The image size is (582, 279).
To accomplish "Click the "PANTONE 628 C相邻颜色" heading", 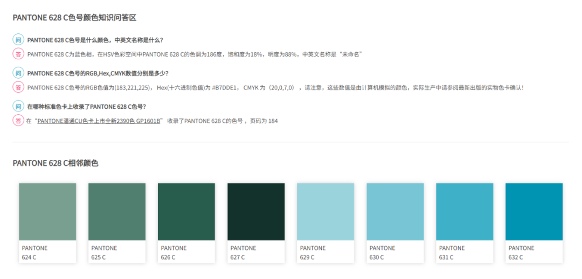I will (x=56, y=163).
